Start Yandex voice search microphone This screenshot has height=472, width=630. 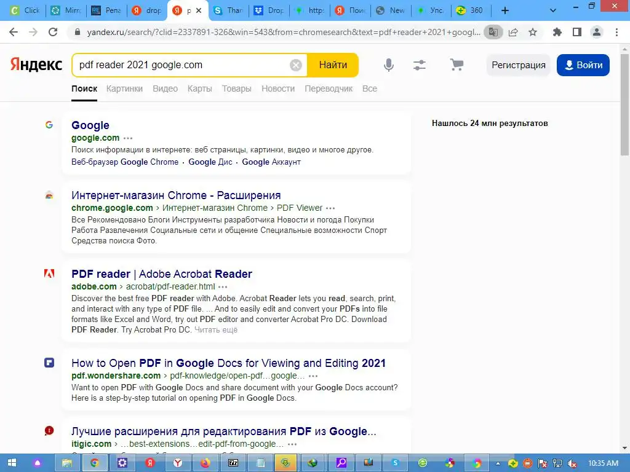point(389,65)
